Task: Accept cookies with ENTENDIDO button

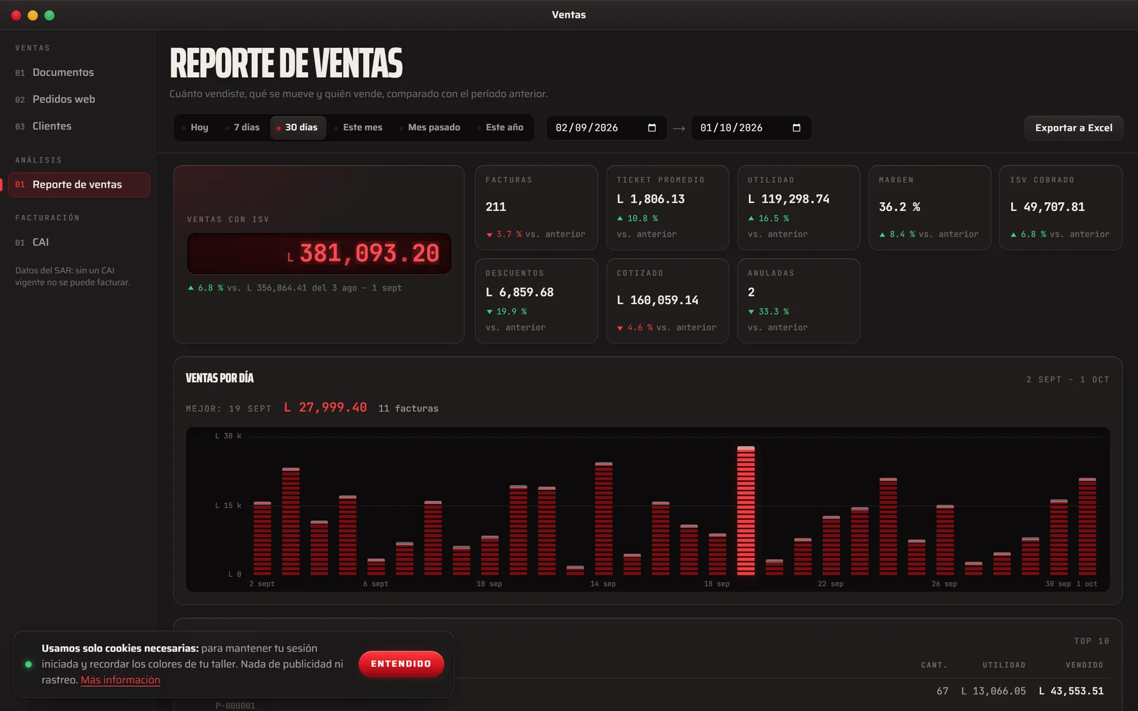Action: coord(401,664)
